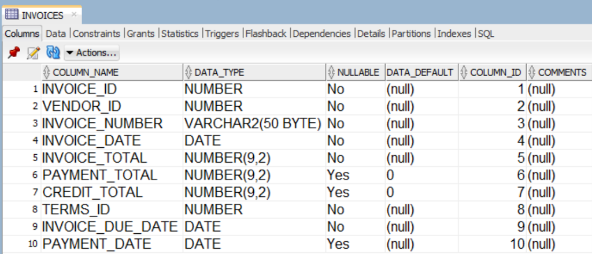
Task: Select the INVOICE_ID column name cell
Action: [x=112, y=89]
